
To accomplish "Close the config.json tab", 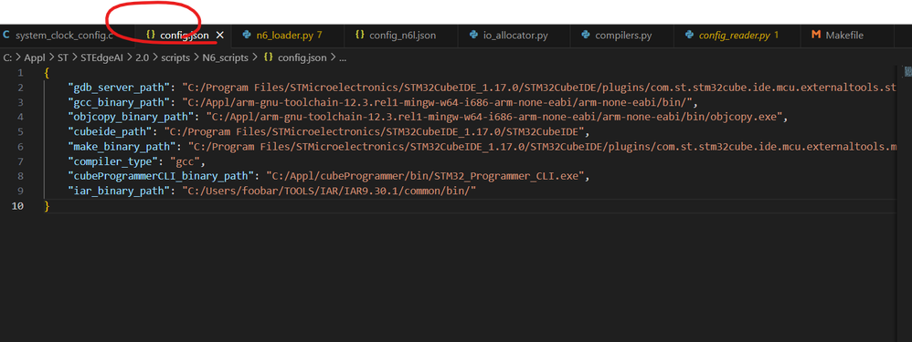I will 220,36.
